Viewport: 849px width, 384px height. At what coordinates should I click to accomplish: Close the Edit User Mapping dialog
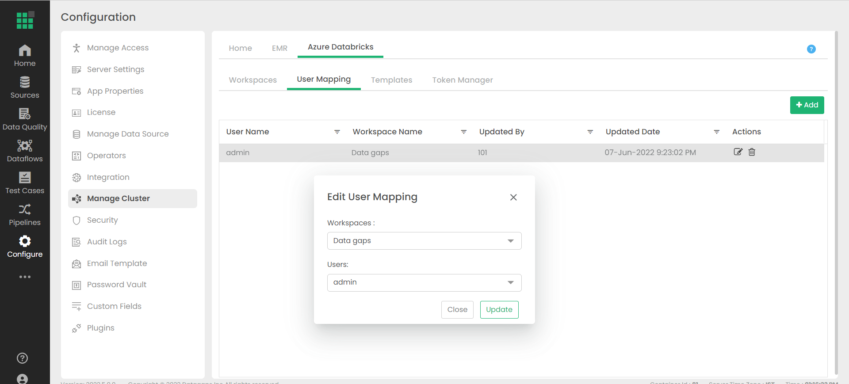tap(513, 197)
